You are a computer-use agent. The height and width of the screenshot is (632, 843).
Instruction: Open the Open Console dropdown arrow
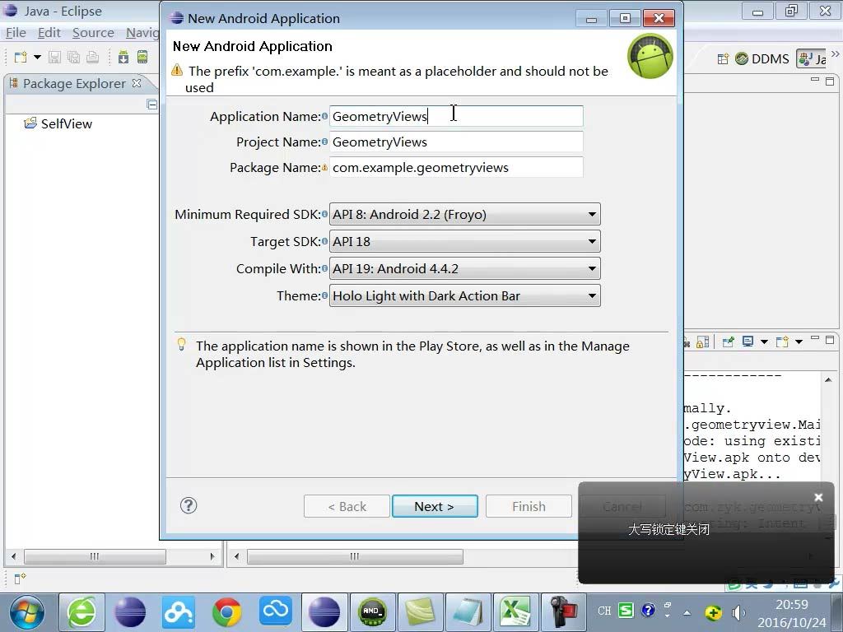[x=799, y=342]
